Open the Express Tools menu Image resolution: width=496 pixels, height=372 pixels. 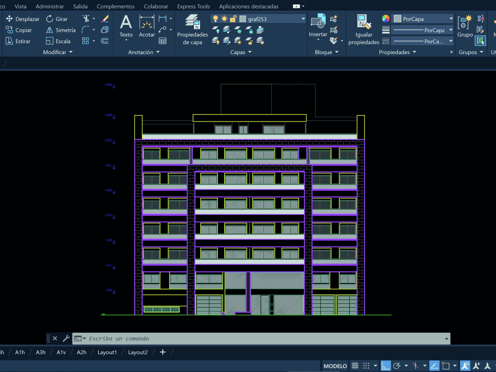click(193, 6)
